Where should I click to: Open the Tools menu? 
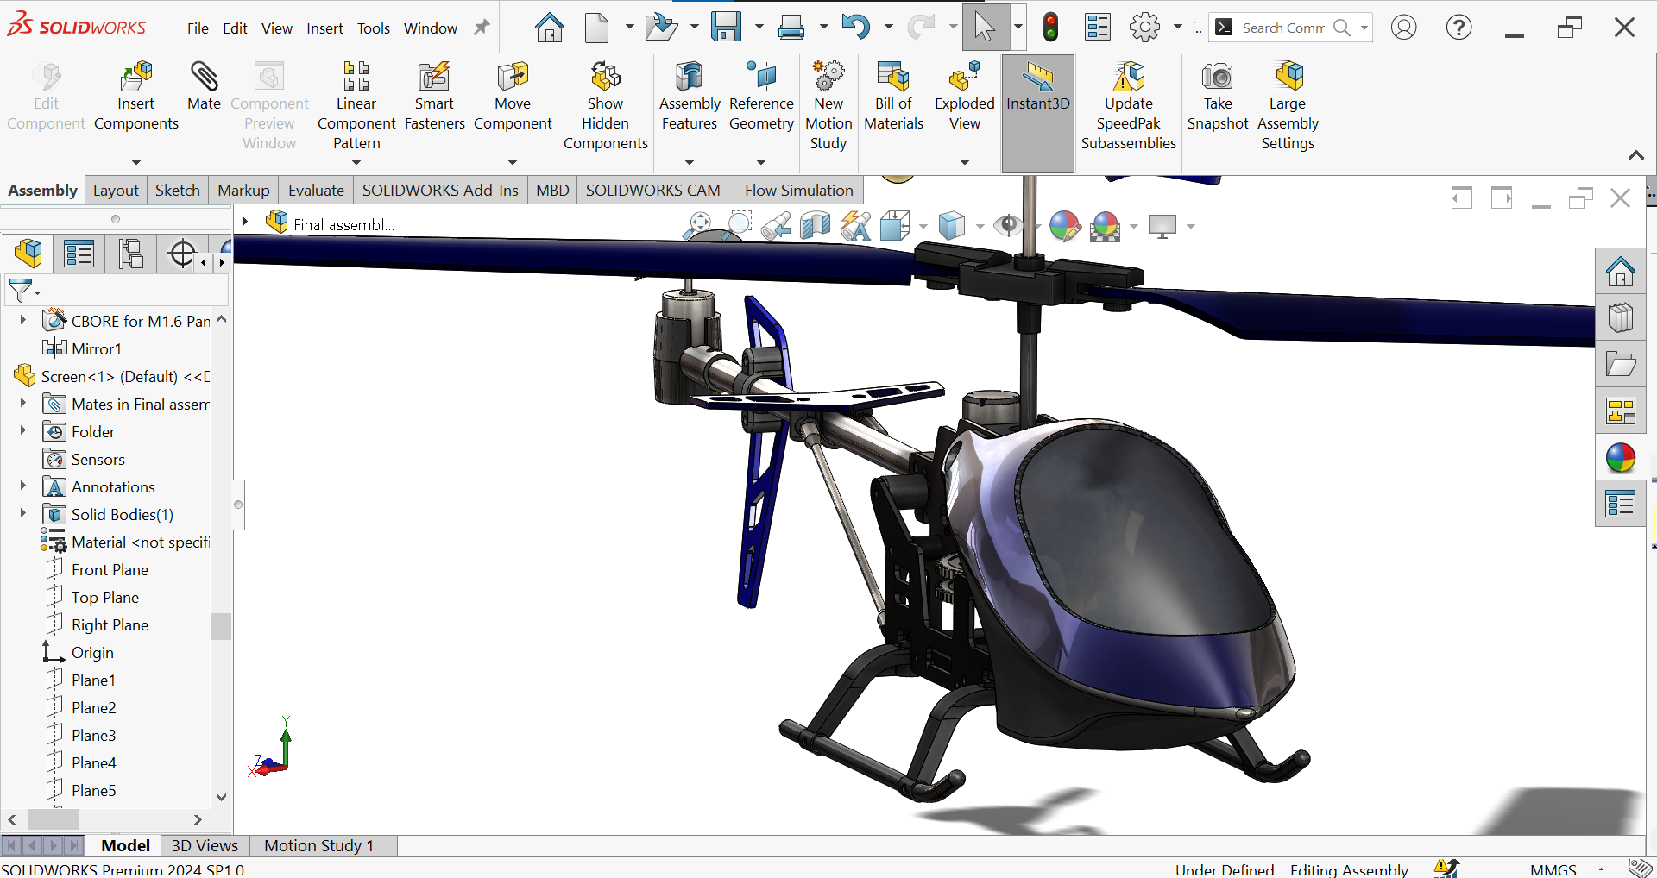click(373, 28)
